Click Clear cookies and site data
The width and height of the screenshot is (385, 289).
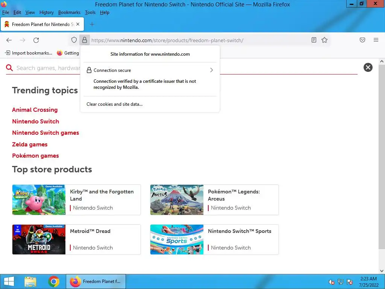(x=114, y=104)
